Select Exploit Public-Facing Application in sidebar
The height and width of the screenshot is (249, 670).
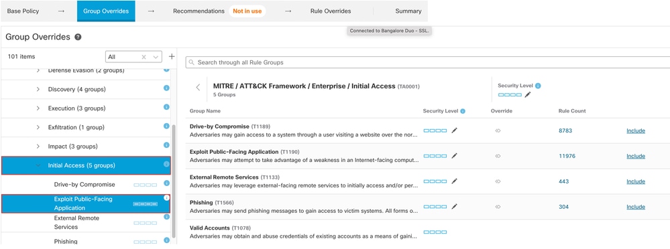click(83, 203)
